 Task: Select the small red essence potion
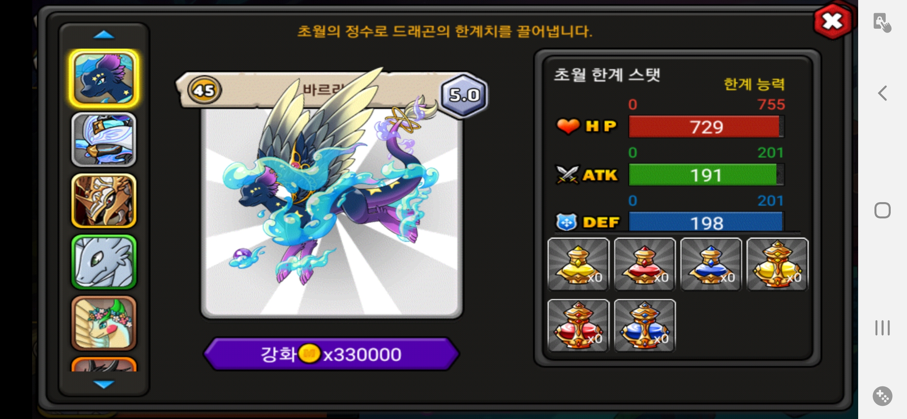coord(645,264)
